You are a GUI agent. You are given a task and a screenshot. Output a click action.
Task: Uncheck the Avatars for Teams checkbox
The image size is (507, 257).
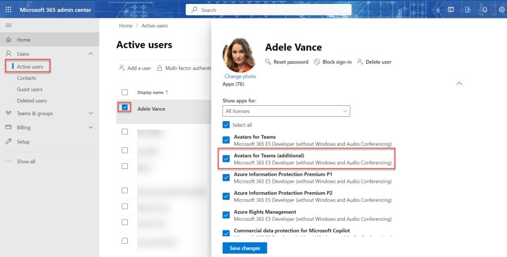[x=226, y=140]
